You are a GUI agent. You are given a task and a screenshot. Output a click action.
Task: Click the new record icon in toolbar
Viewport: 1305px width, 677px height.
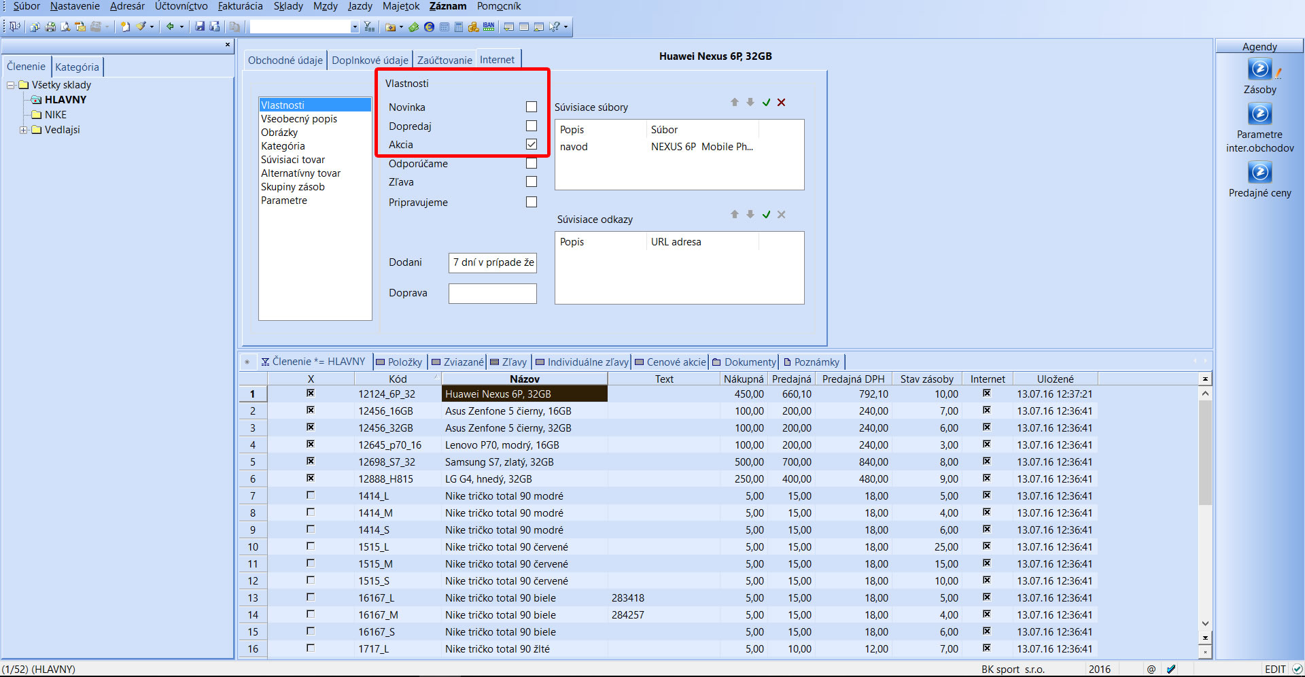click(125, 27)
